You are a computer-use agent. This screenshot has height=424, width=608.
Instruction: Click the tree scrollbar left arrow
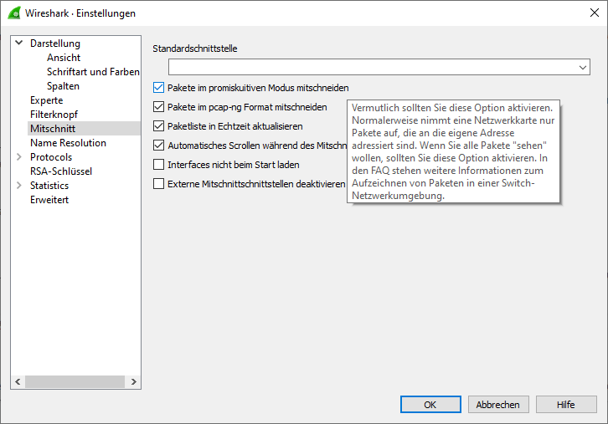click(x=18, y=382)
